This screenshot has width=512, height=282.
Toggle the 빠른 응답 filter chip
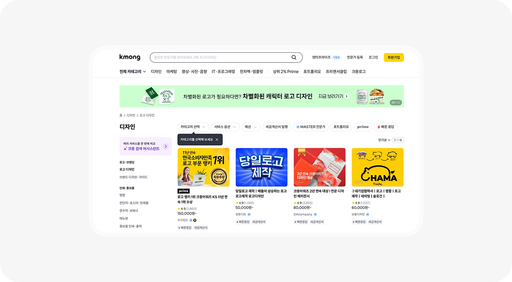(386, 127)
